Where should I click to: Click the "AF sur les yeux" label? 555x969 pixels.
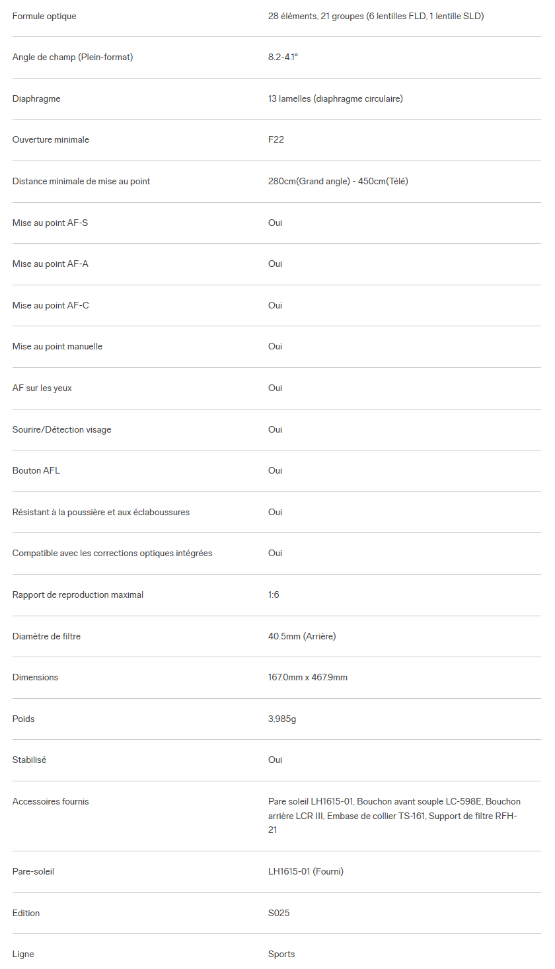pos(42,388)
